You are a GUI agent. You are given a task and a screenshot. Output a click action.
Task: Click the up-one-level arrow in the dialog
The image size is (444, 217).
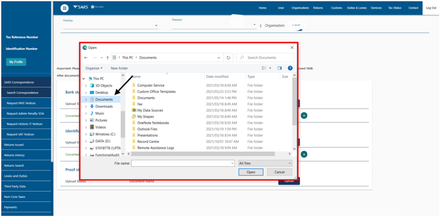click(x=108, y=58)
